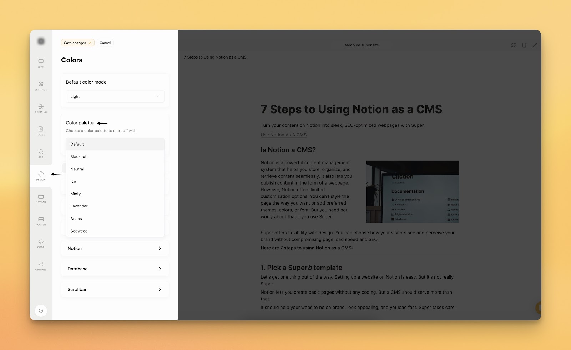Follow the Use Notion As A CMS link
The height and width of the screenshot is (350, 571).
tap(284, 135)
